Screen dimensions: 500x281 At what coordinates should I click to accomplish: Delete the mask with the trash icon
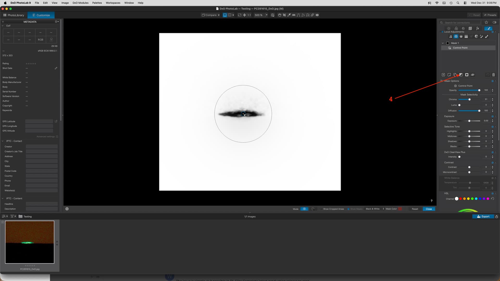pos(493,75)
